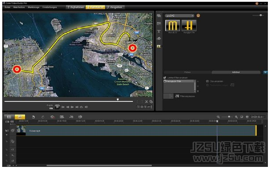This screenshot has height=170, width=271.
Task: Switch to the Attribut options tab
Action: 236,72
